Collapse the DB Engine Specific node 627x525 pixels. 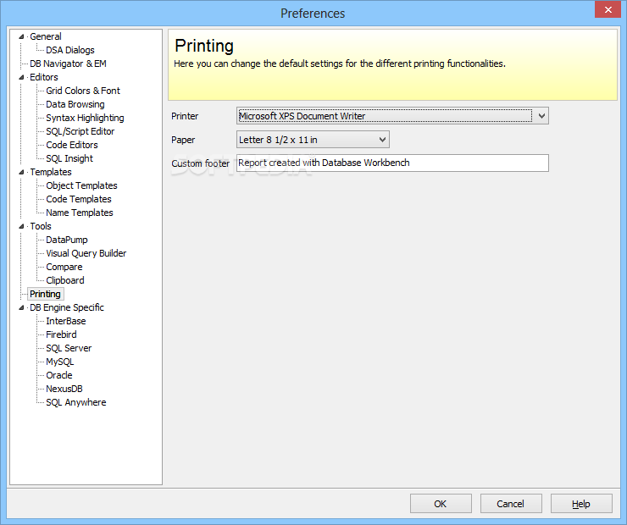pyautogui.click(x=21, y=307)
